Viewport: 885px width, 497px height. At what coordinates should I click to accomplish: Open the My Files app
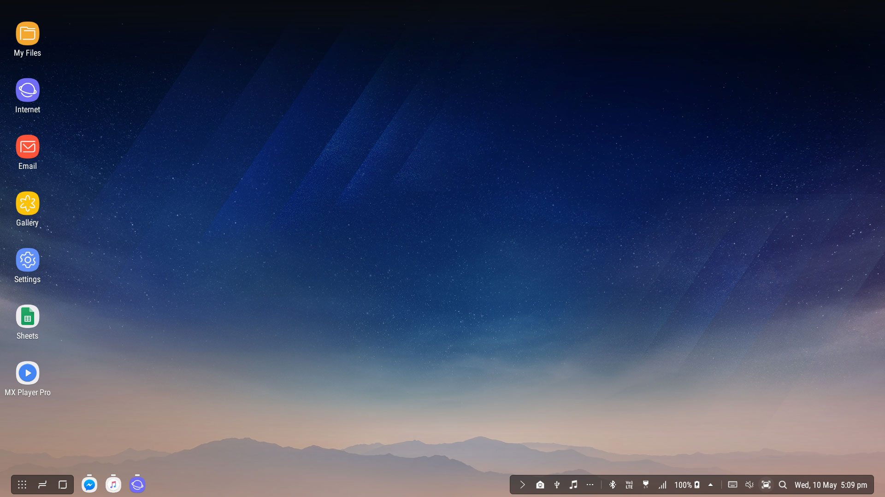[x=28, y=34]
